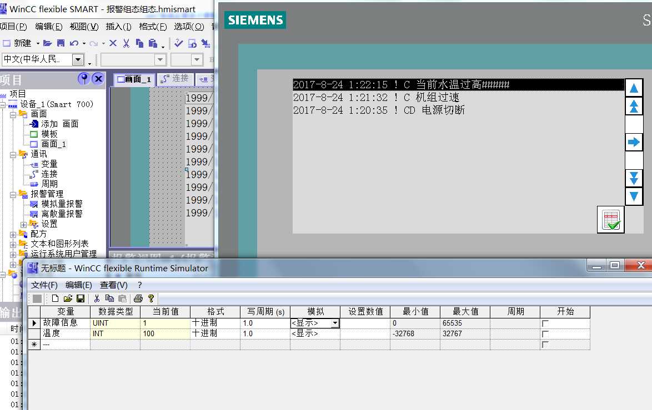
Task: Delete (X) icon in WinCC toolbar
Action: pyautogui.click(x=113, y=43)
